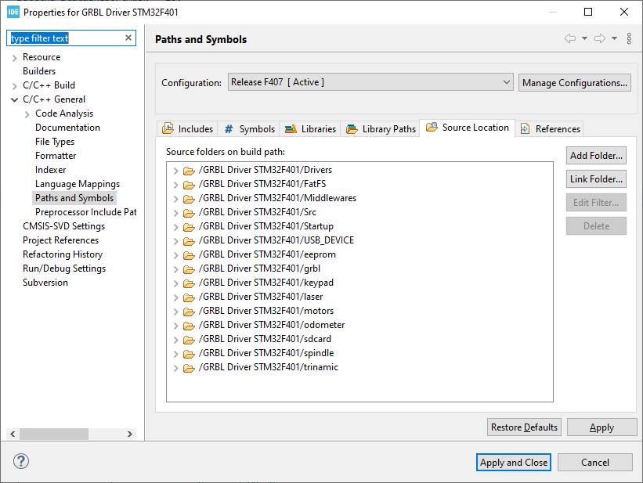Screen dimensions: 643x483
Task: Click the Apply button
Action: point(602,427)
